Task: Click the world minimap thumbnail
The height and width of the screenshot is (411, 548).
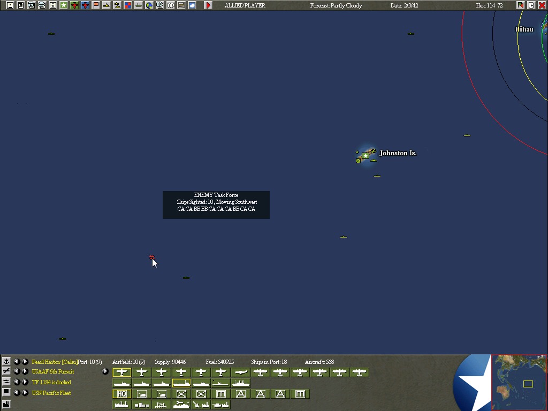Action: [519, 382]
